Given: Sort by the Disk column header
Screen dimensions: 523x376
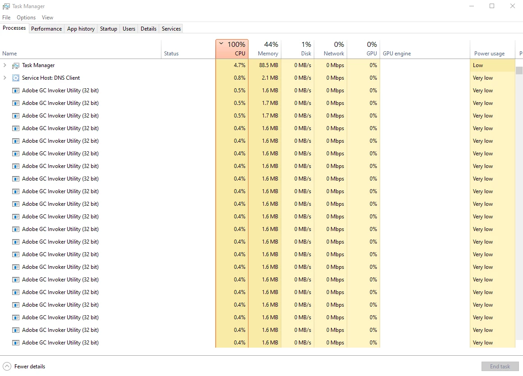Looking at the screenshot, I should tap(298, 49).
